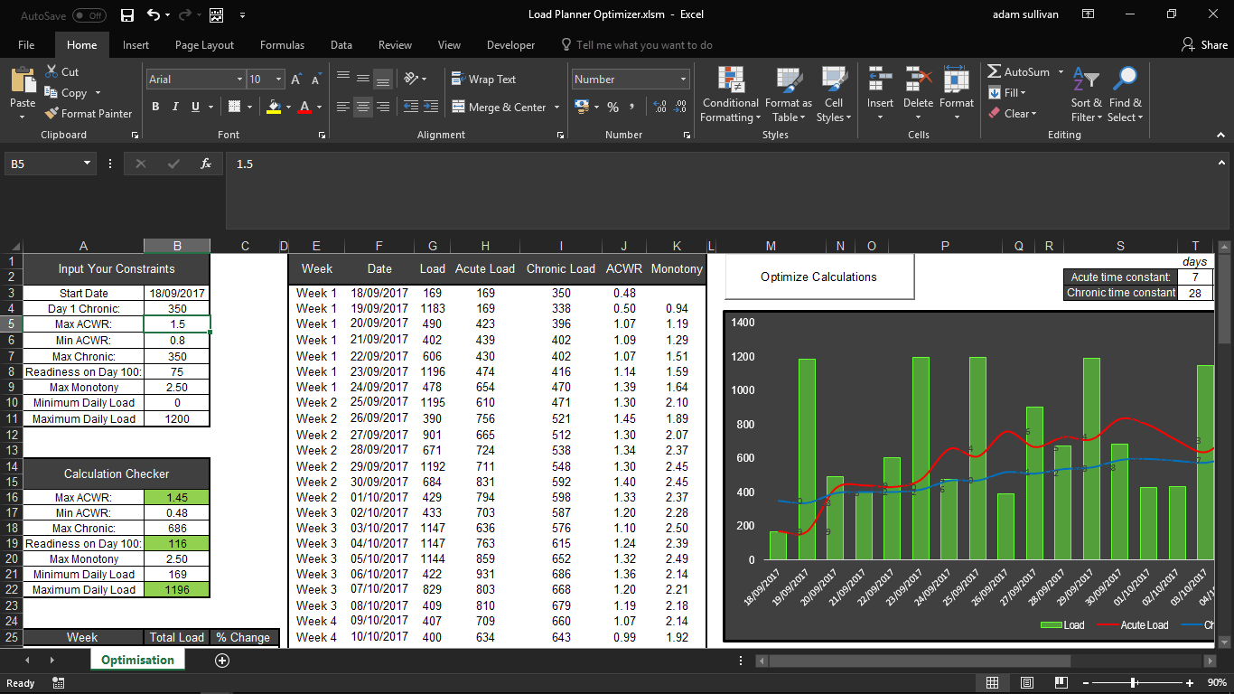
Task: Expand the Number format dropdown
Action: point(682,80)
